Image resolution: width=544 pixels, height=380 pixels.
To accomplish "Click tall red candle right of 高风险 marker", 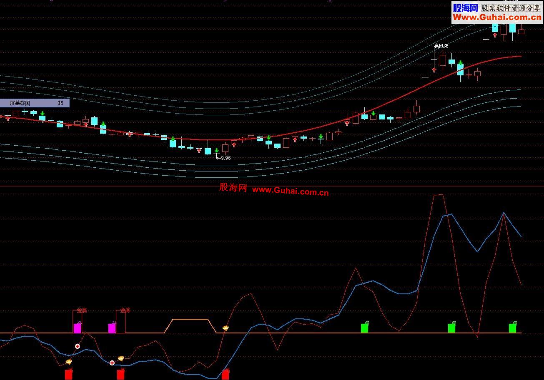I will click(x=443, y=61).
